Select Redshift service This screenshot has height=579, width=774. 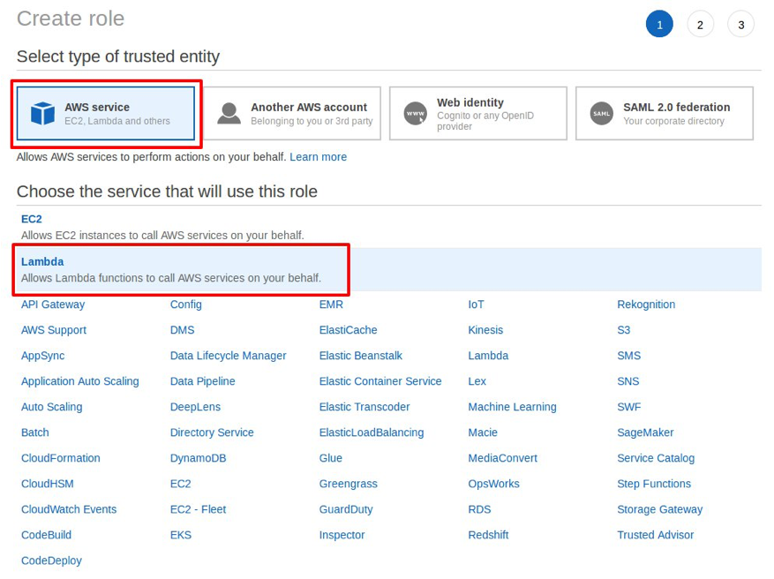[488, 535]
